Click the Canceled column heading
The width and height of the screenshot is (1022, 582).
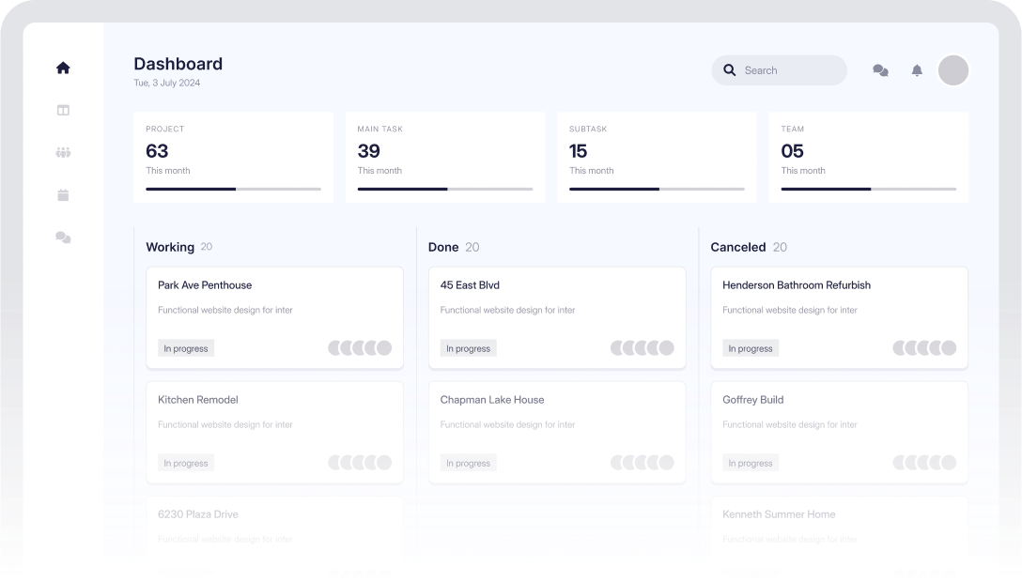click(737, 248)
